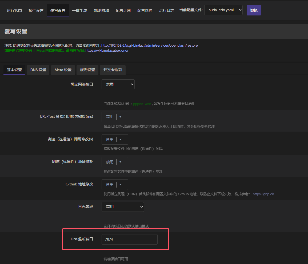The image size is (308, 264).
Task: Open the 一键生成 tab
Action: (79, 10)
